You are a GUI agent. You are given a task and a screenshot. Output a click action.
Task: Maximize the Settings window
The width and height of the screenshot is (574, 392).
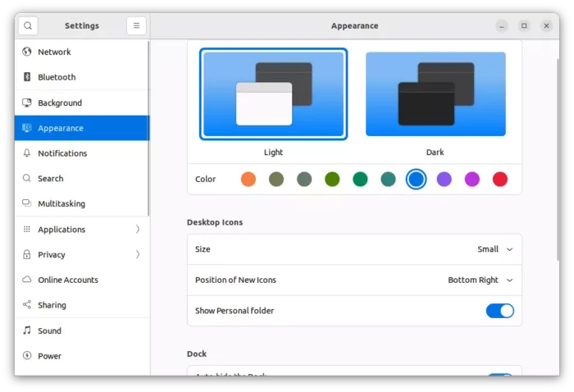[524, 26]
